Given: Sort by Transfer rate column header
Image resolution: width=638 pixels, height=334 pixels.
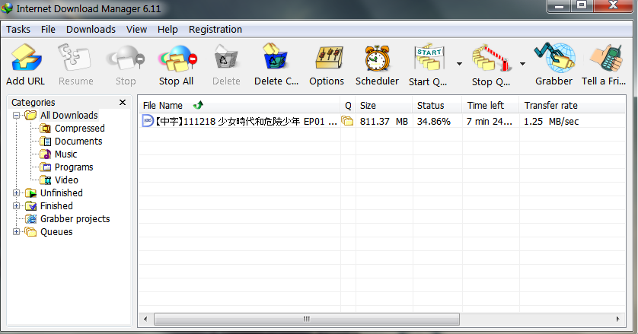Looking at the screenshot, I should (x=573, y=105).
